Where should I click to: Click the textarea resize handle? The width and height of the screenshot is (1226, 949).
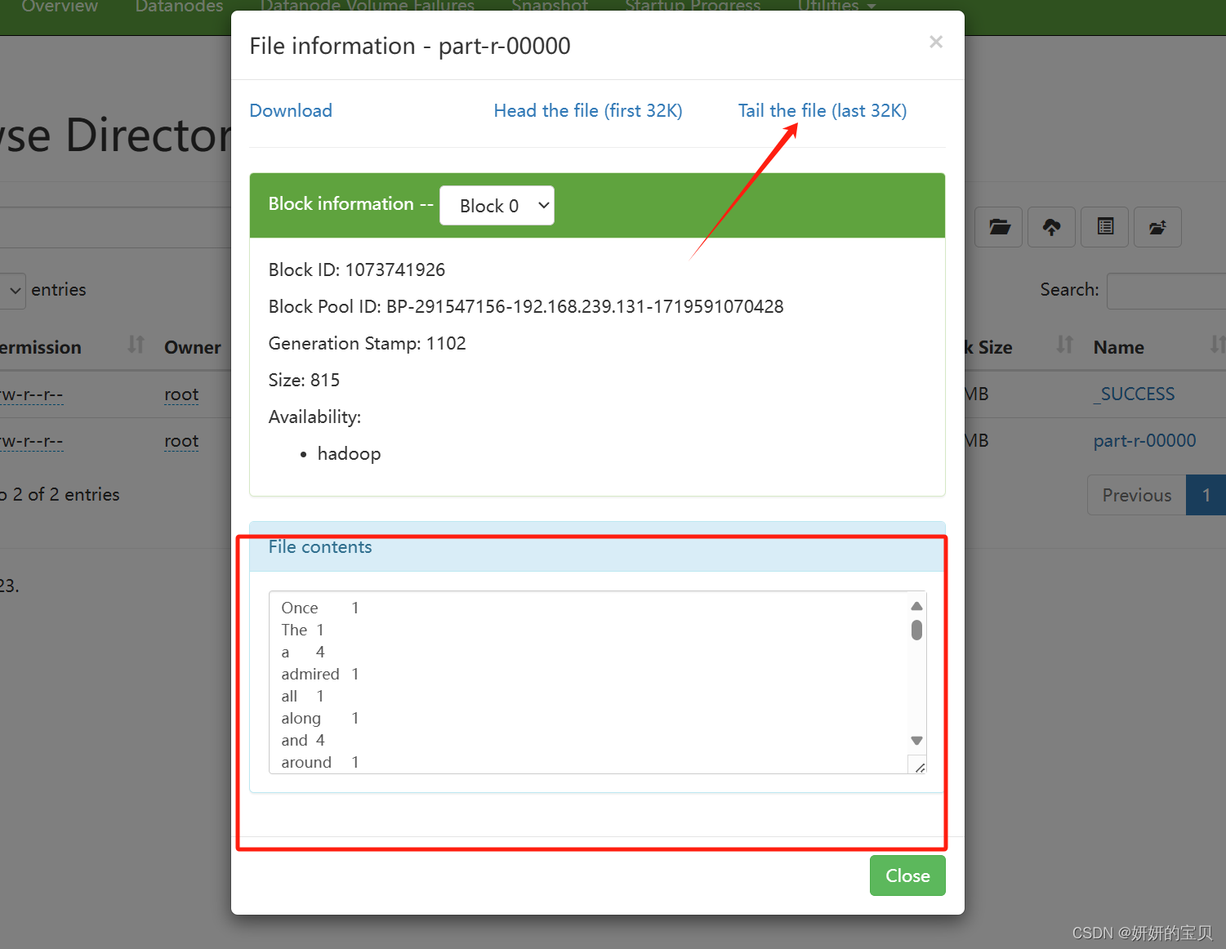920,767
